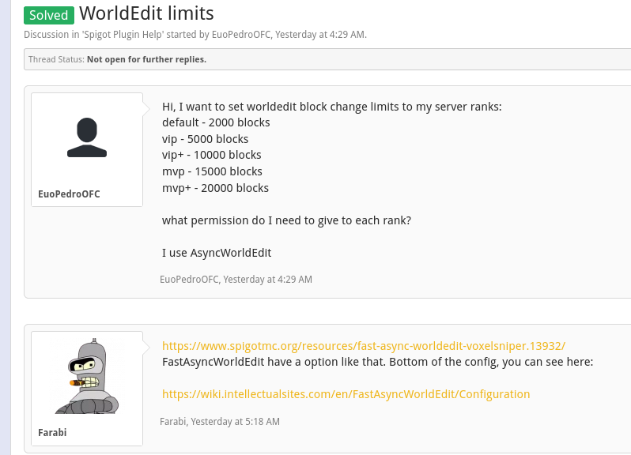Image resolution: width=631 pixels, height=455 pixels.
Task: Click the green Solved badge
Action: click(49, 15)
